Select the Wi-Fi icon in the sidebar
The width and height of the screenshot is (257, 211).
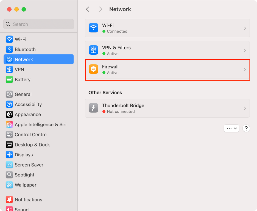click(x=9, y=39)
